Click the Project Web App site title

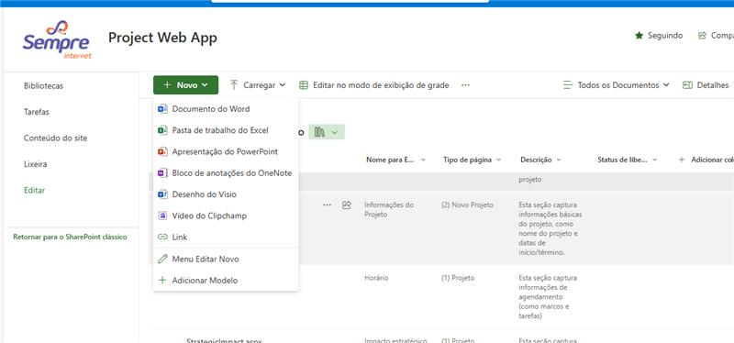pos(162,38)
